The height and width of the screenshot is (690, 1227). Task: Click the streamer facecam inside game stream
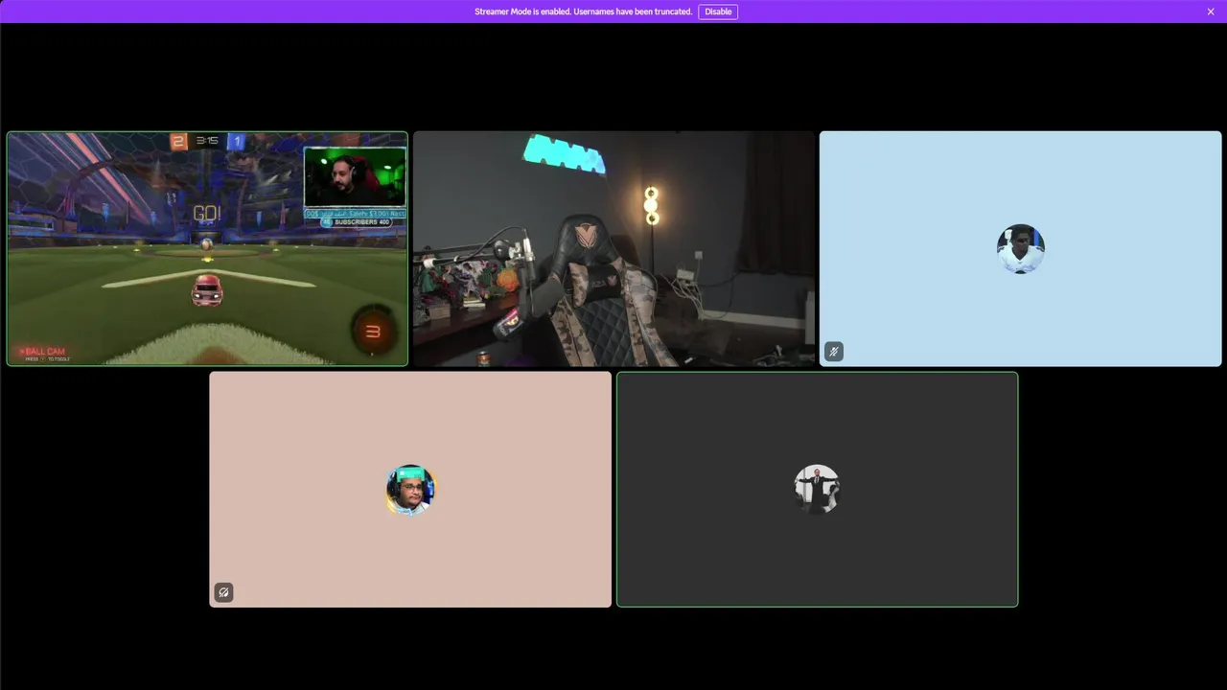click(x=355, y=177)
